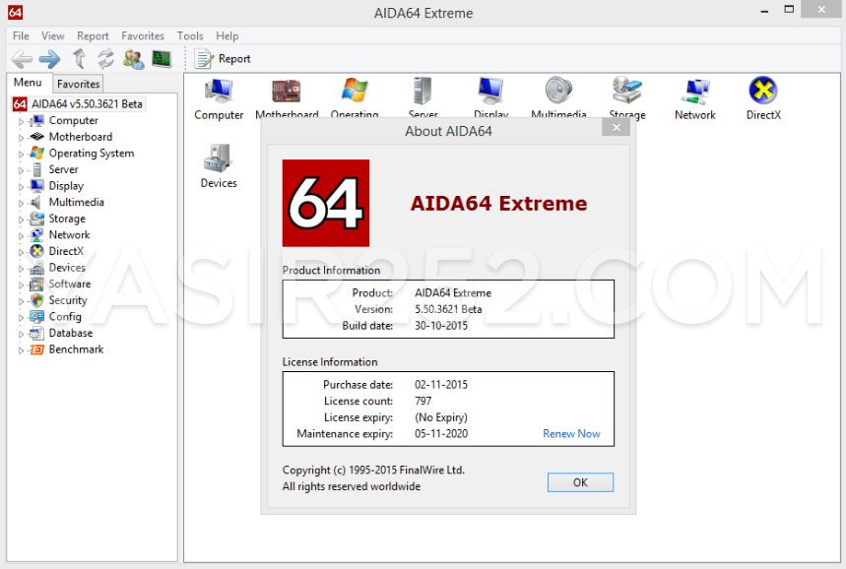Click the large 64 logo in About dialog
The width and height of the screenshot is (846, 569).
click(326, 203)
